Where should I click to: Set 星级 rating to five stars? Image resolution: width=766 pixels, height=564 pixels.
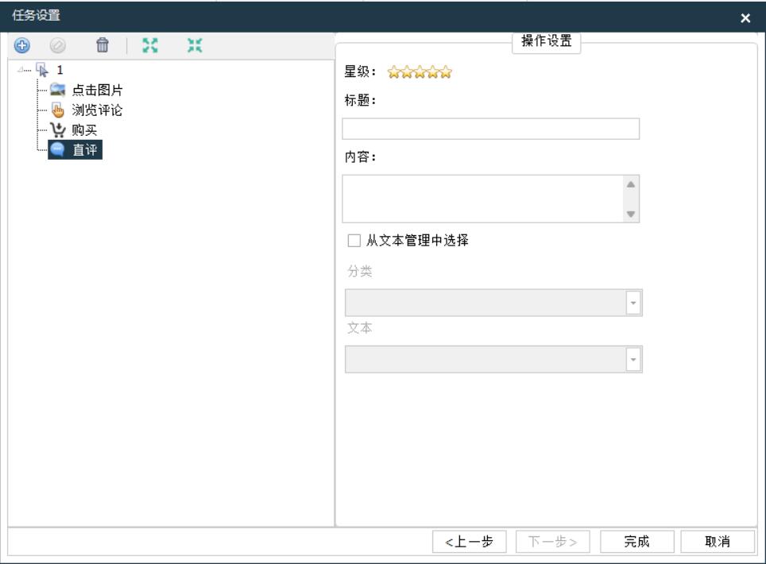point(447,74)
